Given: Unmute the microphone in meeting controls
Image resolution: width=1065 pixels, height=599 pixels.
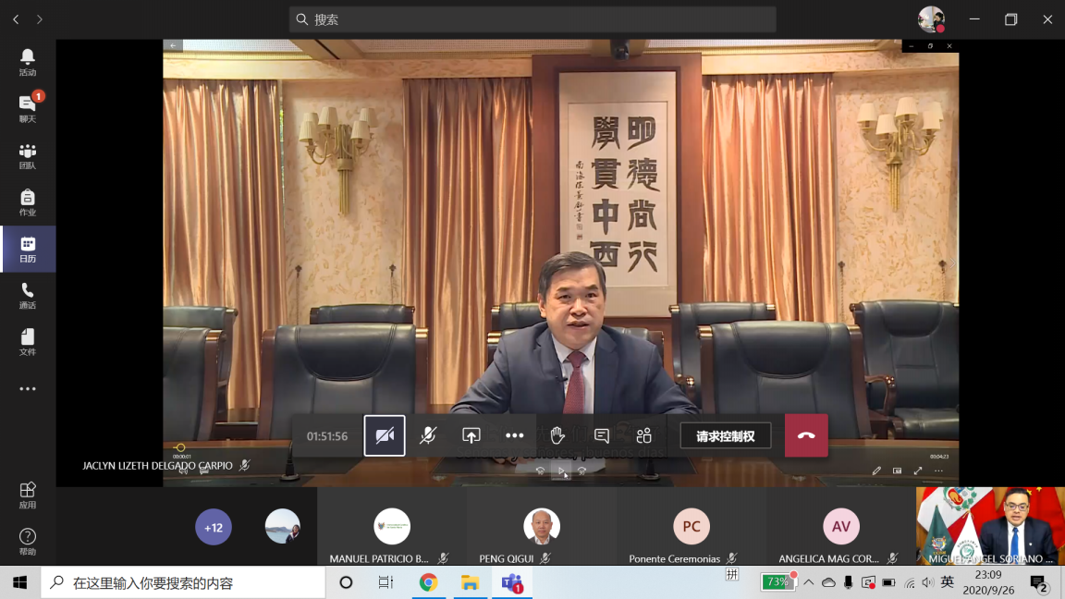Looking at the screenshot, I should (428, 436).
